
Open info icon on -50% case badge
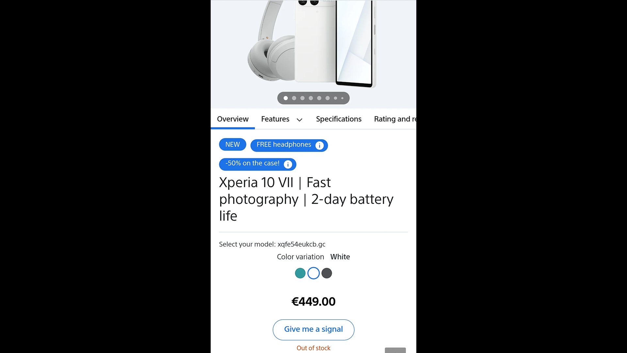[x=288, y=164]
